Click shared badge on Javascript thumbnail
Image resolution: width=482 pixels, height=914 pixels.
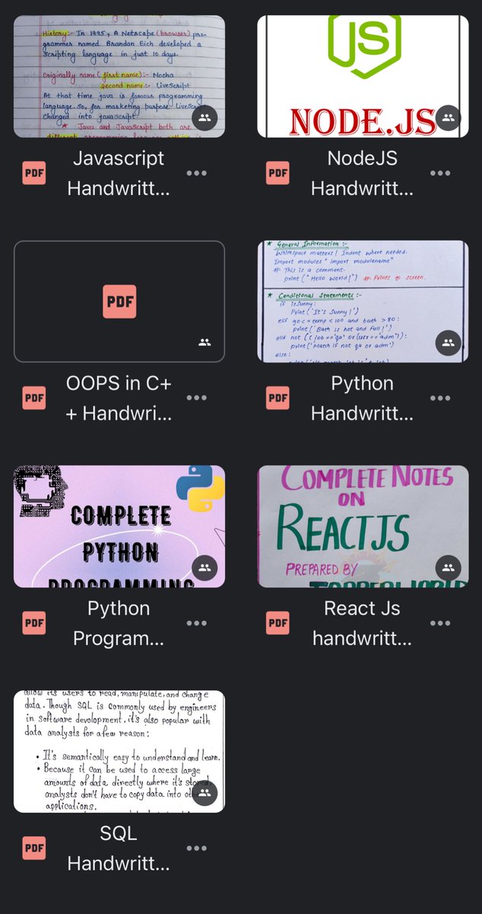point(205,117)
